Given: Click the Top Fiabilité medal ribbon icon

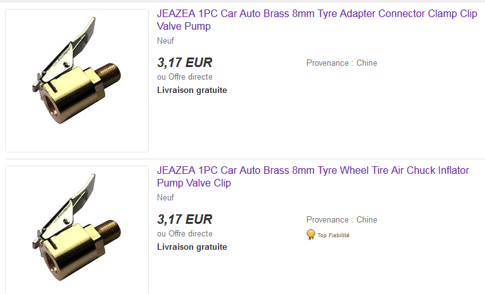Looking at the screenshot, I should click(x=310, y=235).
